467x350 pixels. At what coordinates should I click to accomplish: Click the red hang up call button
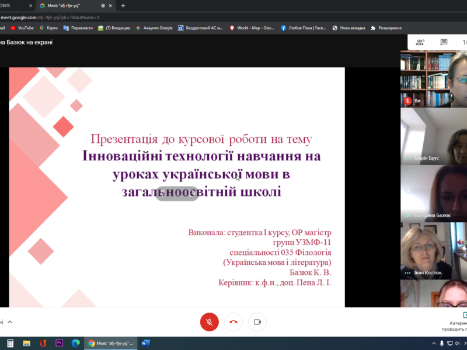click(233, 321)
